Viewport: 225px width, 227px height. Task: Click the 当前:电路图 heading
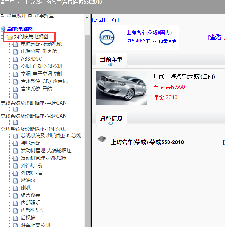tap(20, 29)
